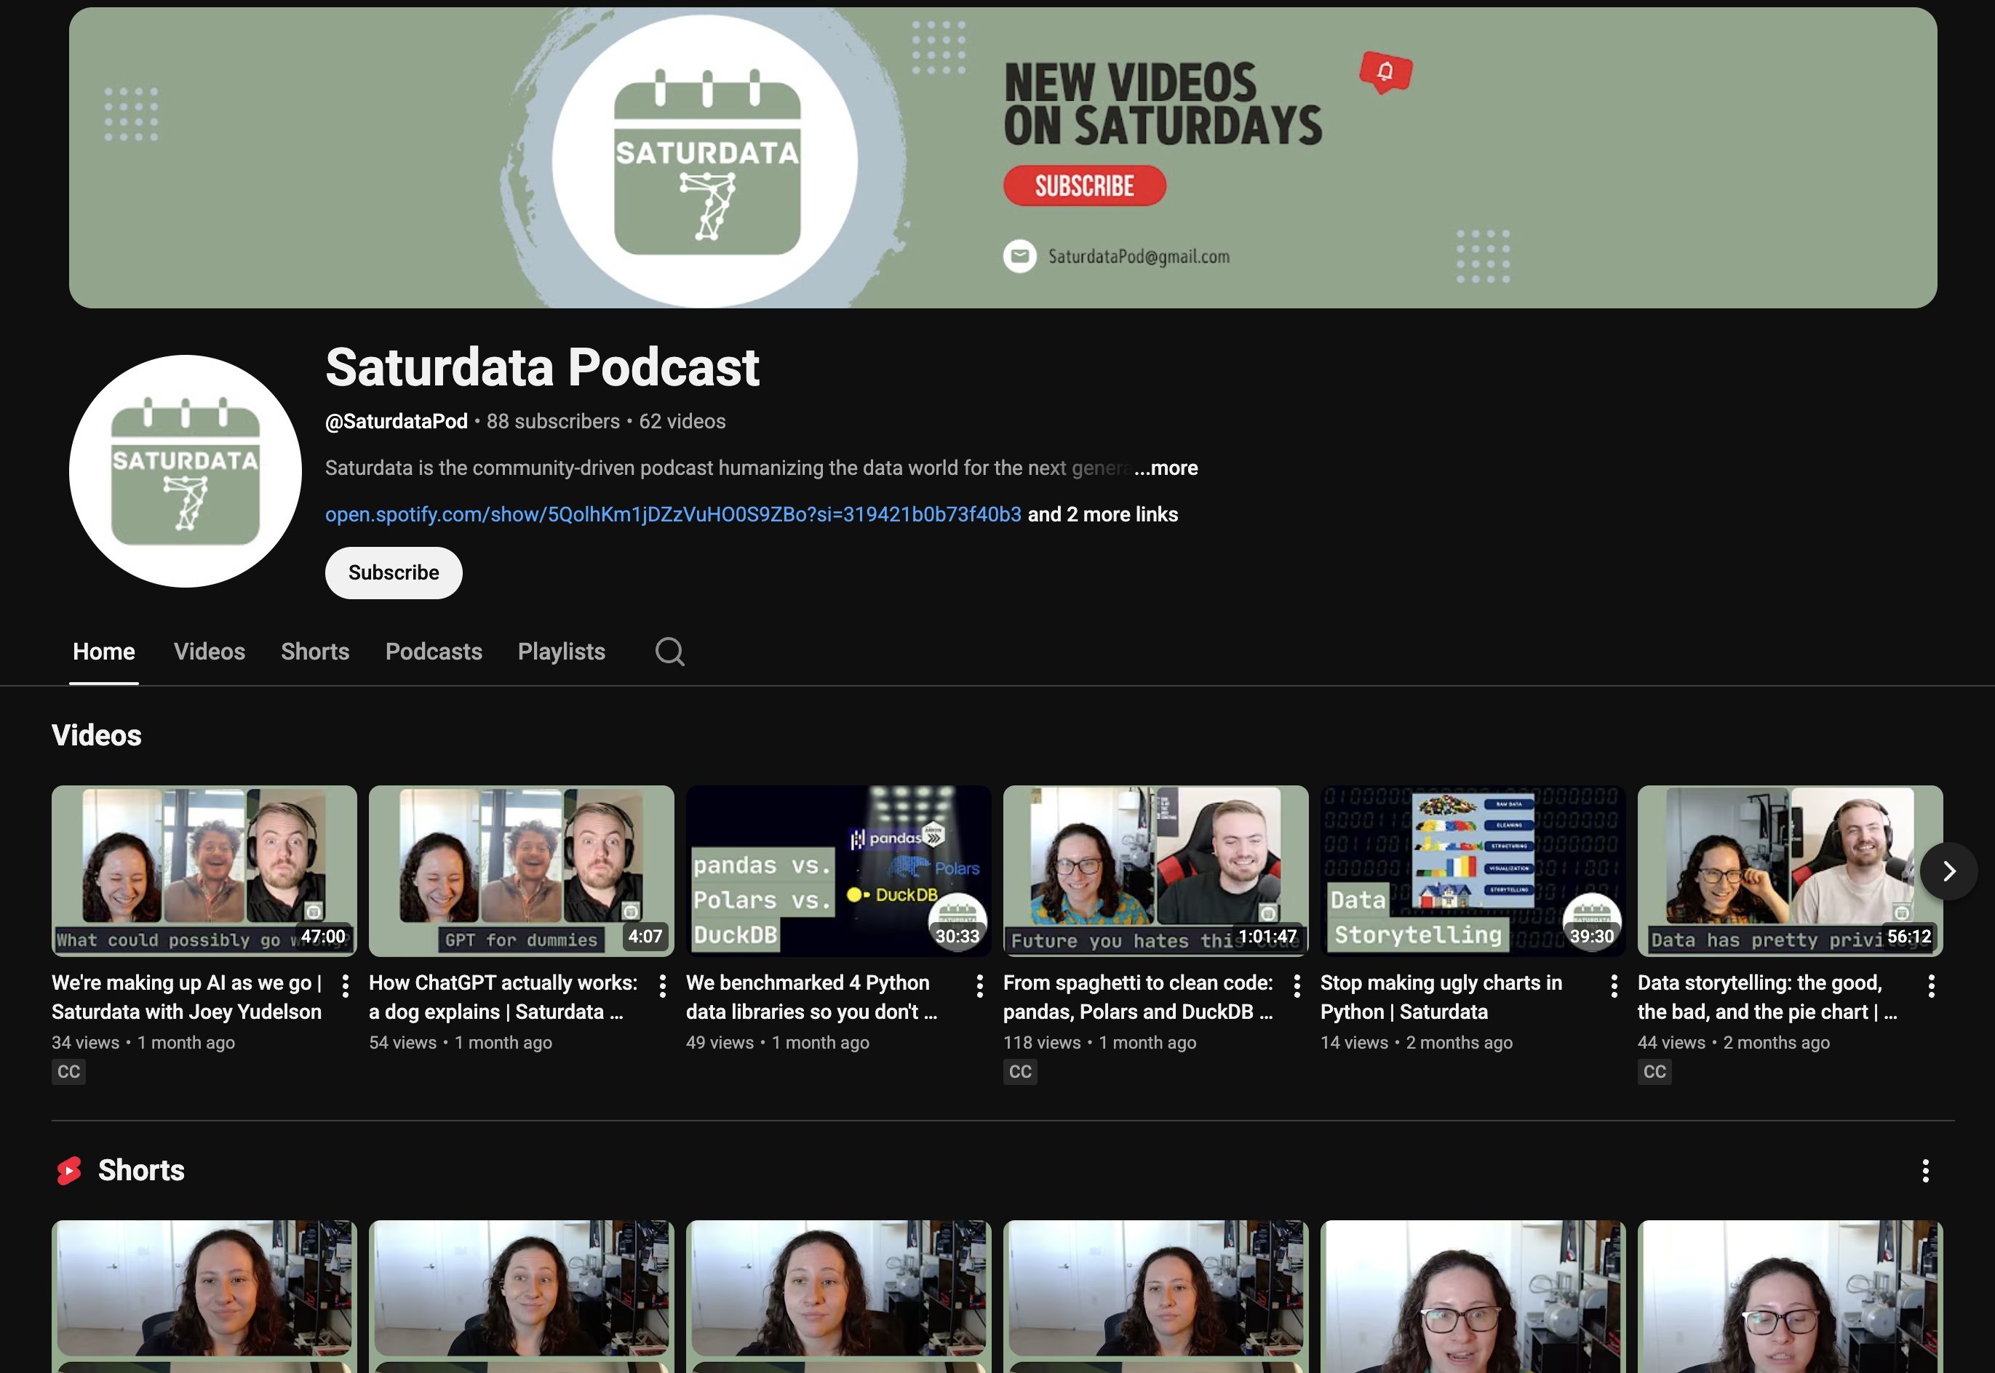
Task: Click the red bell icon in banner
Action: pyautogui.click(x=1385, y=72)
